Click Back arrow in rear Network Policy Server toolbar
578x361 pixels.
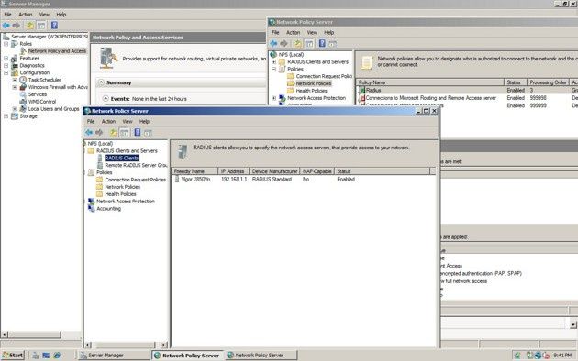point(273,43)
